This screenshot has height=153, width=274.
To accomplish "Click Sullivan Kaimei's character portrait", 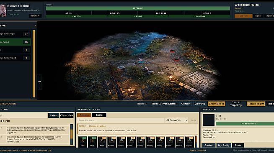I will pyautogui.click(x=3, y=10).
